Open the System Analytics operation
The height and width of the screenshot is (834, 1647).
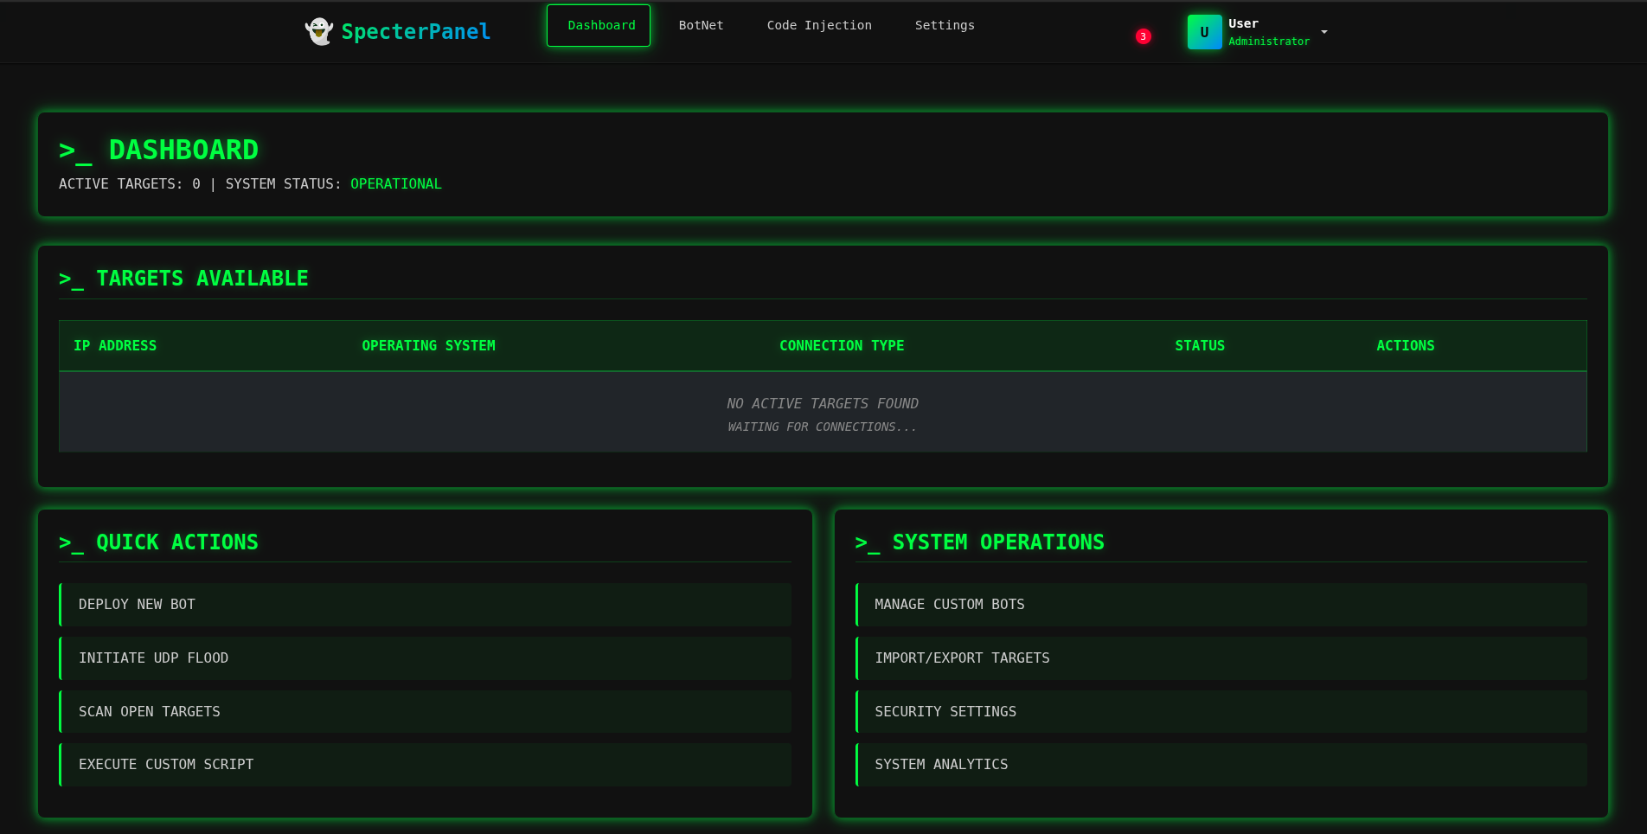1221,765
